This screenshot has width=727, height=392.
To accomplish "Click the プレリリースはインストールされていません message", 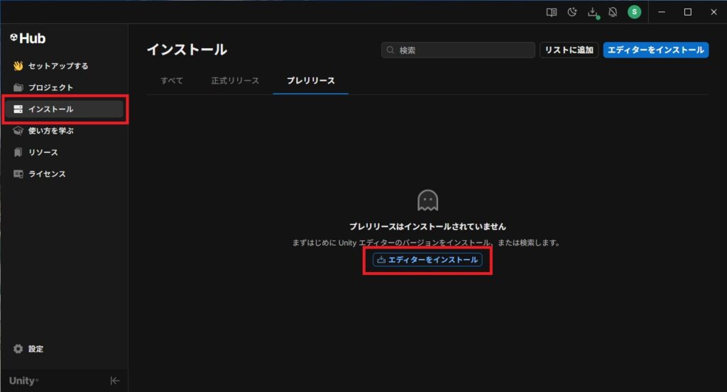I will 427,227.
